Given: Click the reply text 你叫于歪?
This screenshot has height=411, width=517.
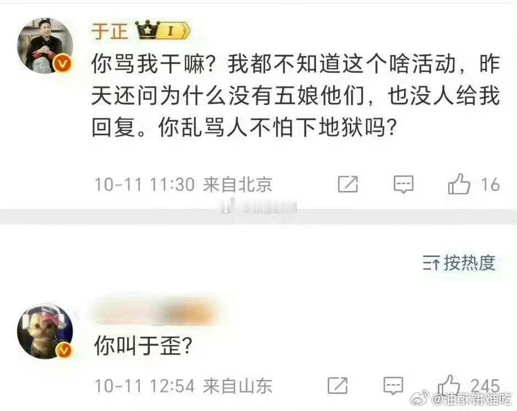Looking at the screenshot, I should click(x=143, y=347).
